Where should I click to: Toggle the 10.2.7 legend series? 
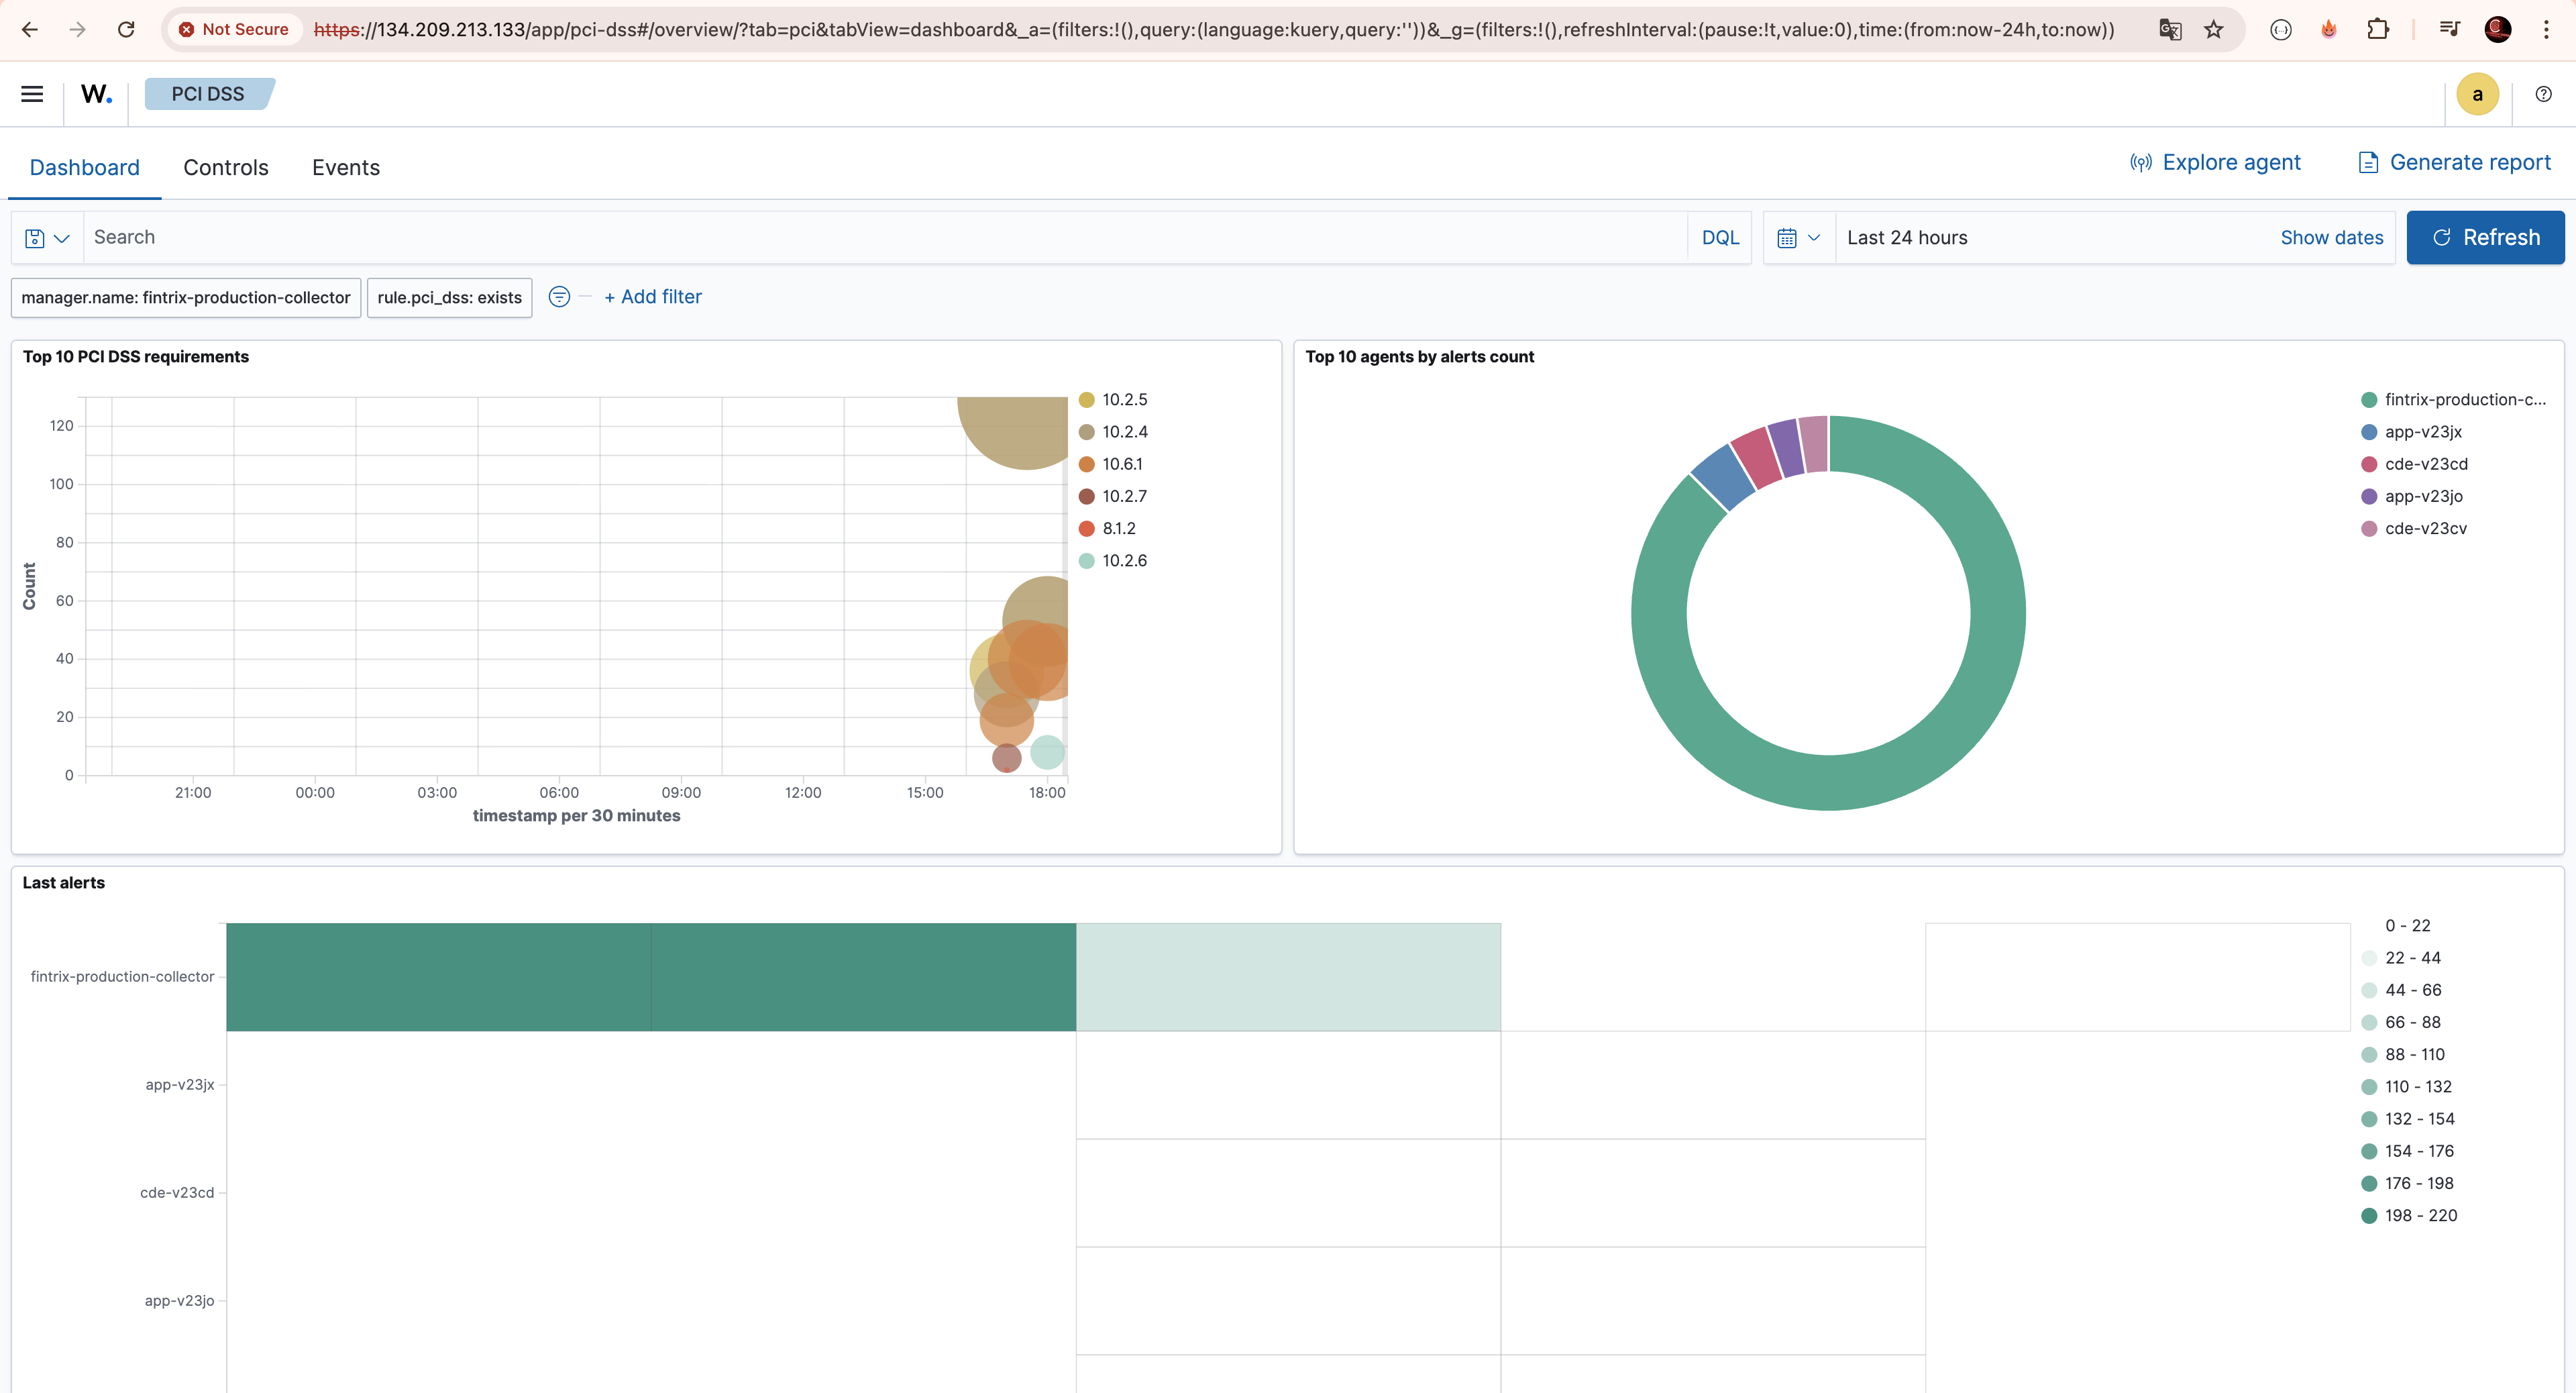click(1113, 496)
